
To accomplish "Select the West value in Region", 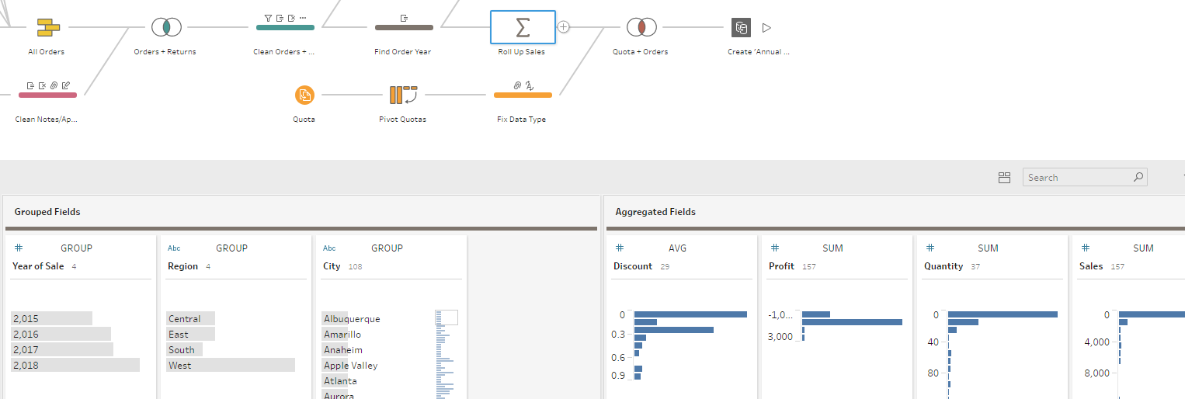I will click(x=180, y=366).
